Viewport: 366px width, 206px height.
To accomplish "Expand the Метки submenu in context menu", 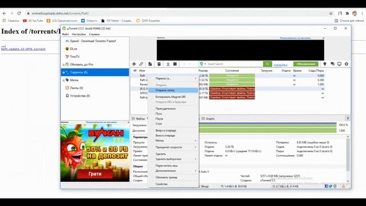I will [x=174, y=141].
